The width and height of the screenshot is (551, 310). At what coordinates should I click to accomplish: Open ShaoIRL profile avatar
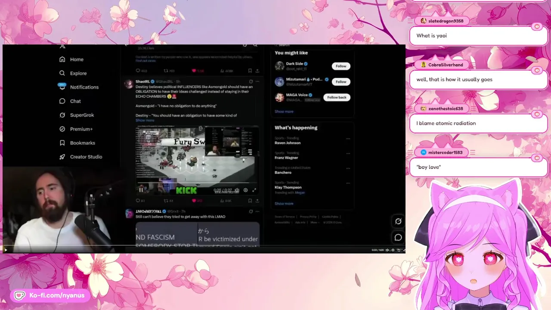click(129, 84)
